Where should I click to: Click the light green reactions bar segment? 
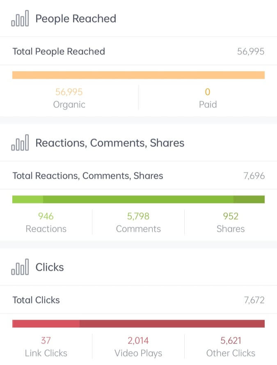27,200
